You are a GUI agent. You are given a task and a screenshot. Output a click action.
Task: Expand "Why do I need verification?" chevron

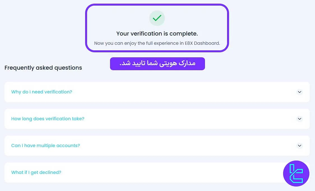point(299,92)
